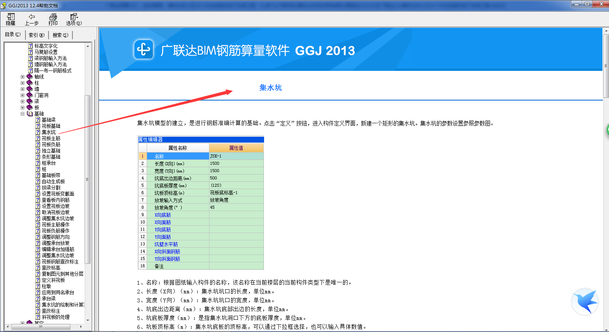Image resolution: width=609 pixels, height=332 pixels.
Task: Expand the 轴线 tree node
Action: (22, 77)
